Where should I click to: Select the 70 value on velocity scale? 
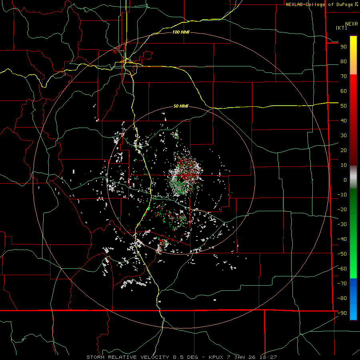point(344,76)
